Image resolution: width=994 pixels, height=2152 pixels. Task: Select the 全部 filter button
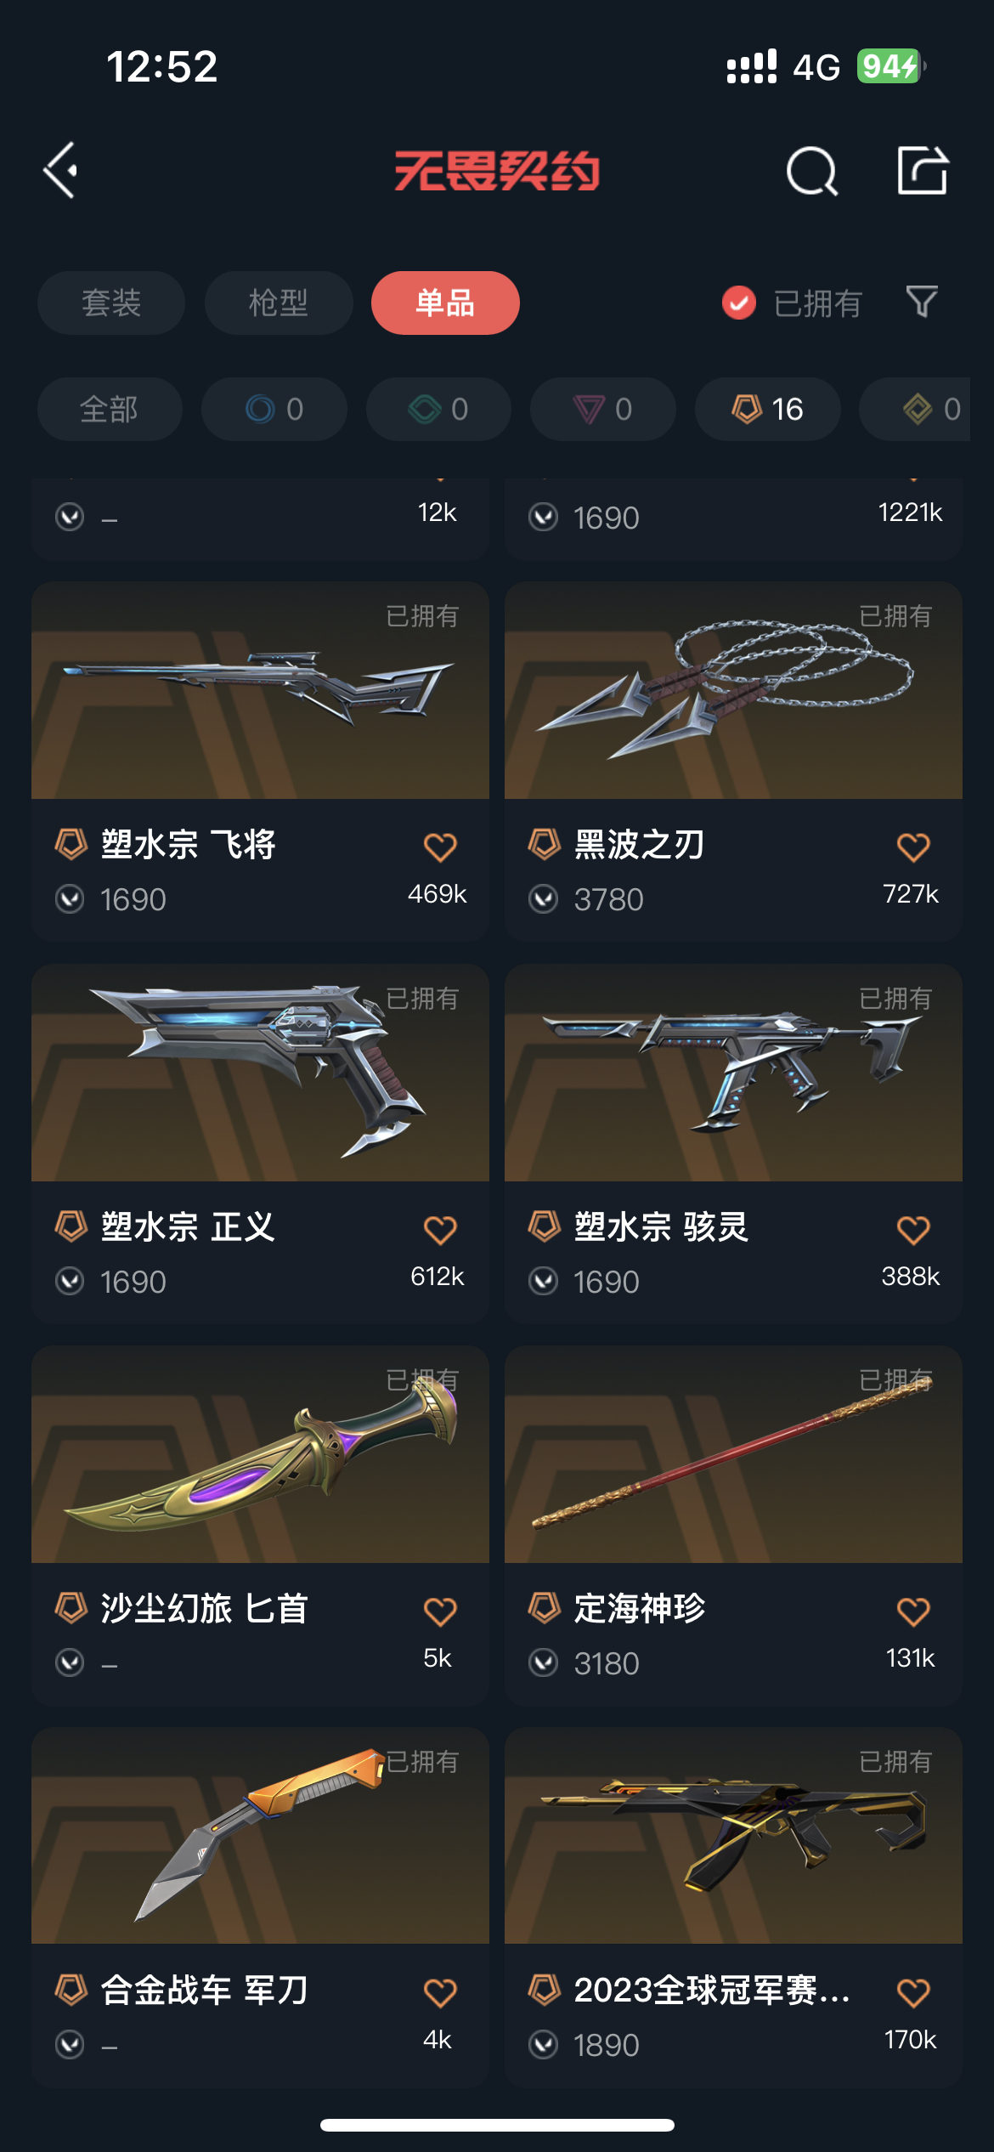[x=110, y=409]
